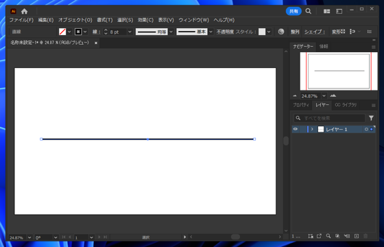
Task: Open the オブジェクト(O) menu
Action: (x=75, y=20)
